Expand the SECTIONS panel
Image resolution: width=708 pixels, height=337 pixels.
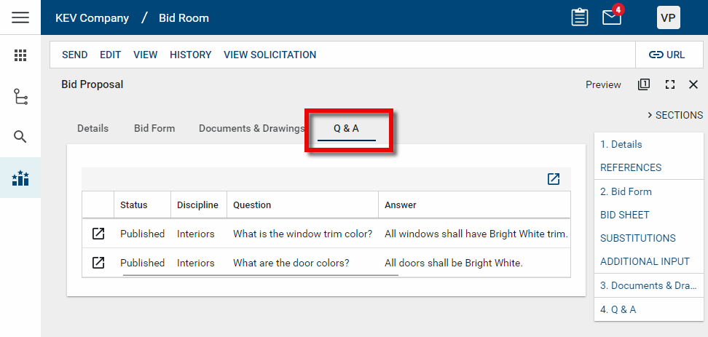(674, 115)
